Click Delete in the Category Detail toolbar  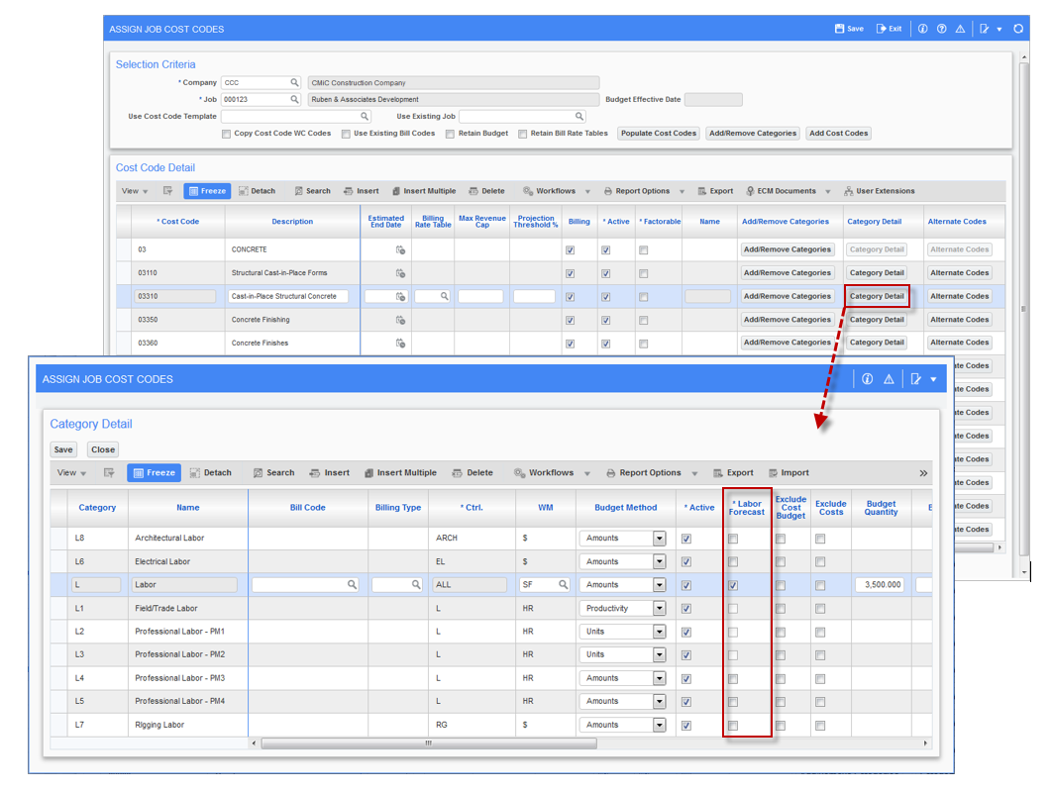click(473, 473)
